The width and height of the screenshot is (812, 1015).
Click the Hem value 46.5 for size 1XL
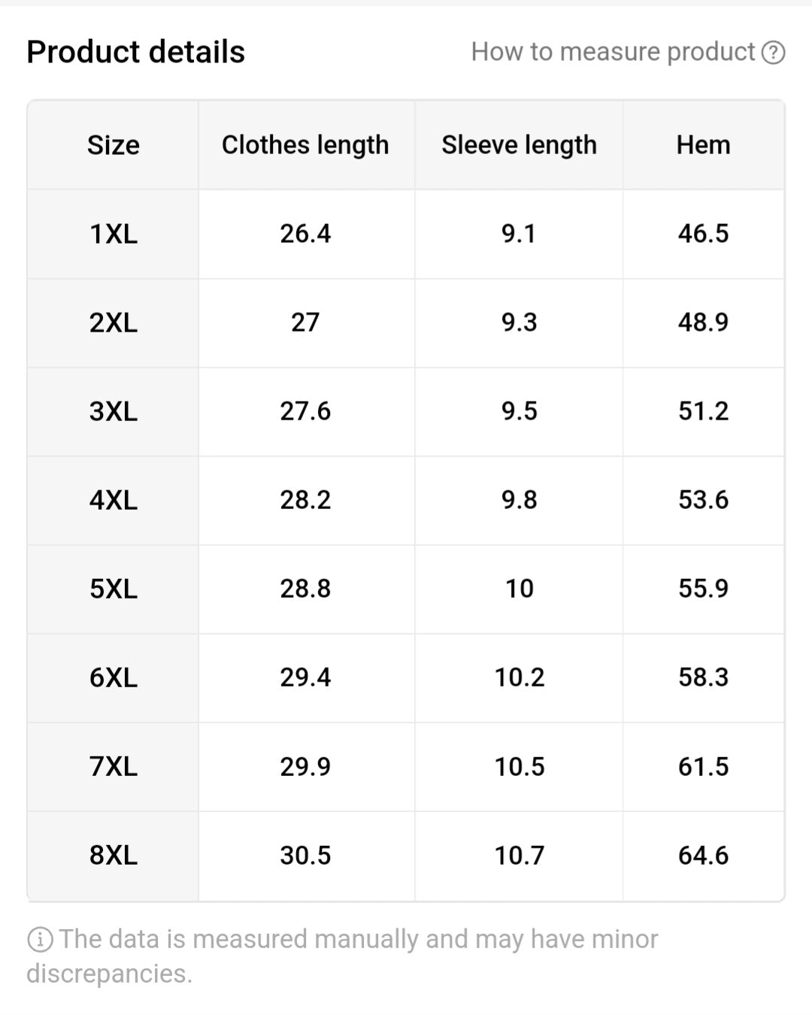[703, 234]
